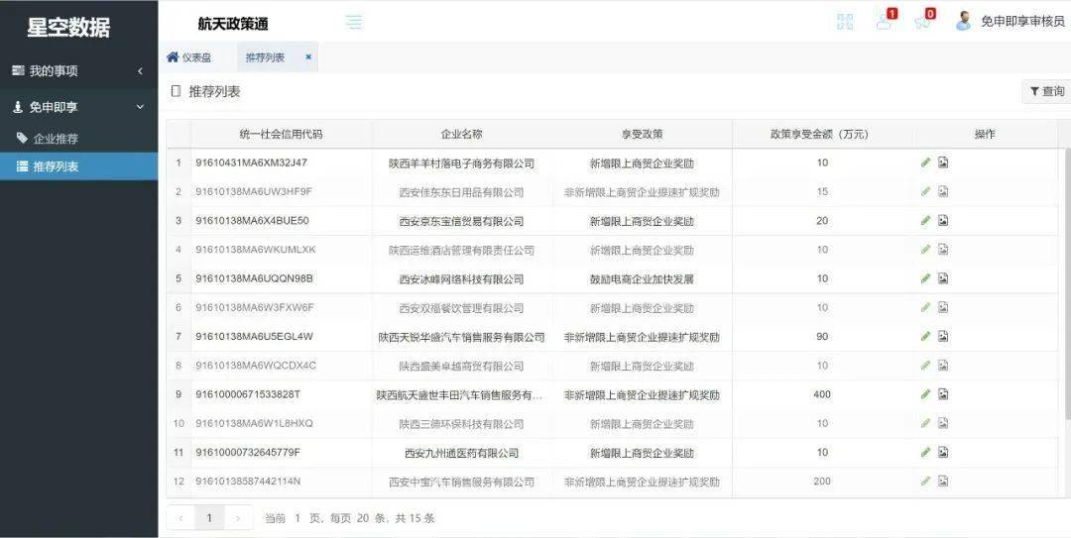View image icon for 西安九州通医药有限公司 row
1071x538 pixels.
point(943,453)
